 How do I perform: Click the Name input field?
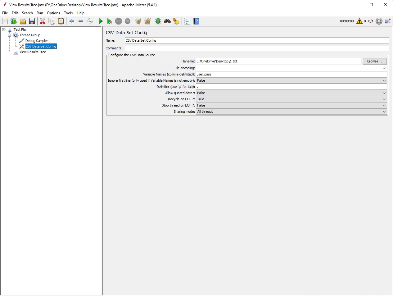point(257,40)
